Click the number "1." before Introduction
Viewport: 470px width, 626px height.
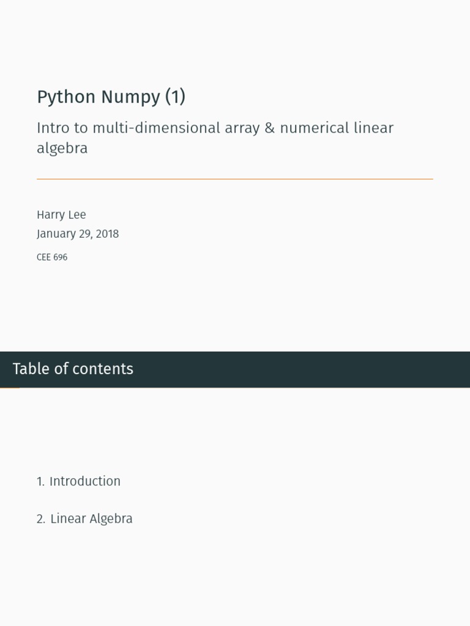click(x=40, y=482)
